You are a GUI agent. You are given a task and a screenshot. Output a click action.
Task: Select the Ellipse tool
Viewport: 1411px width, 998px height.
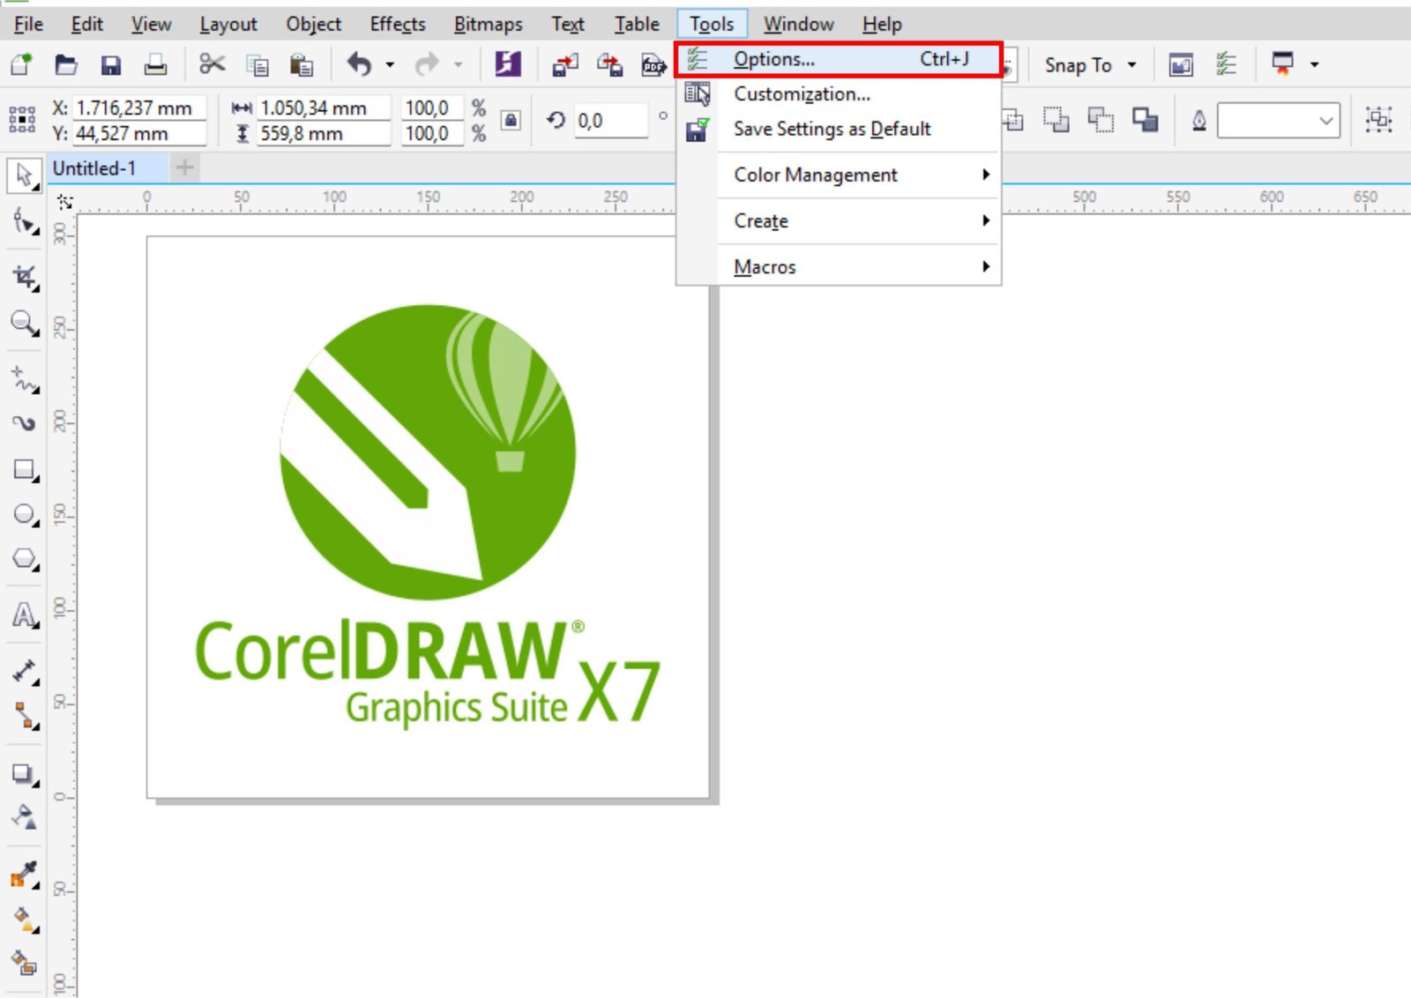coord(22,513)
